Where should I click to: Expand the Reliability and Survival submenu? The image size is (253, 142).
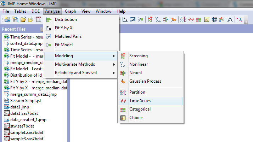point(81,73)
